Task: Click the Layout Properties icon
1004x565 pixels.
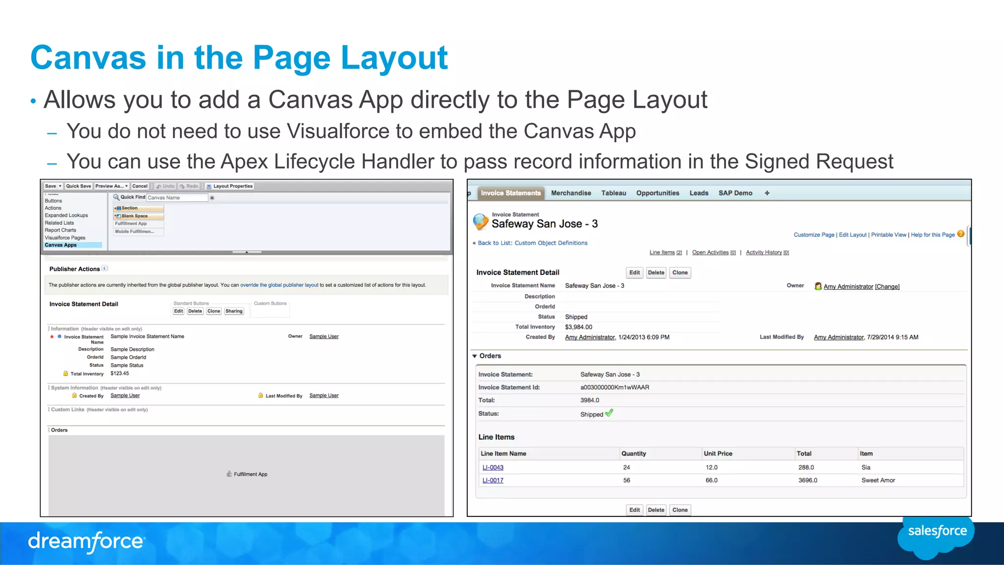Action: 209,186
